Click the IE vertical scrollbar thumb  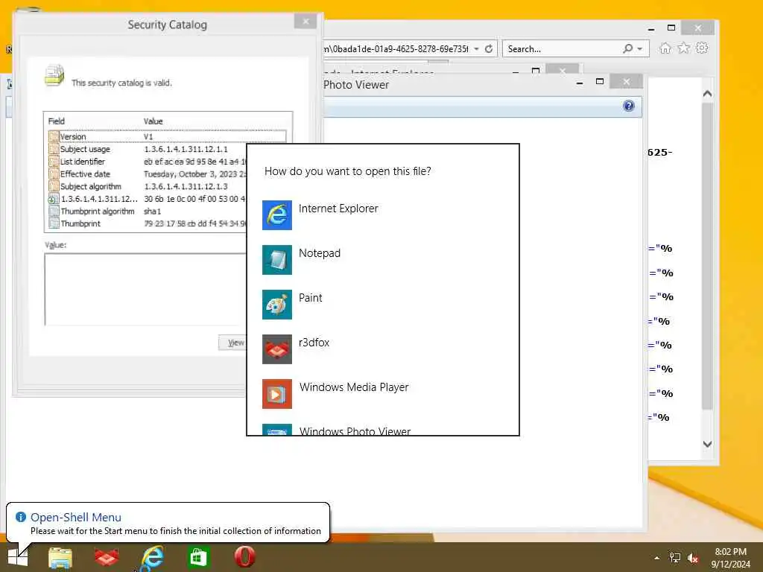707,255
